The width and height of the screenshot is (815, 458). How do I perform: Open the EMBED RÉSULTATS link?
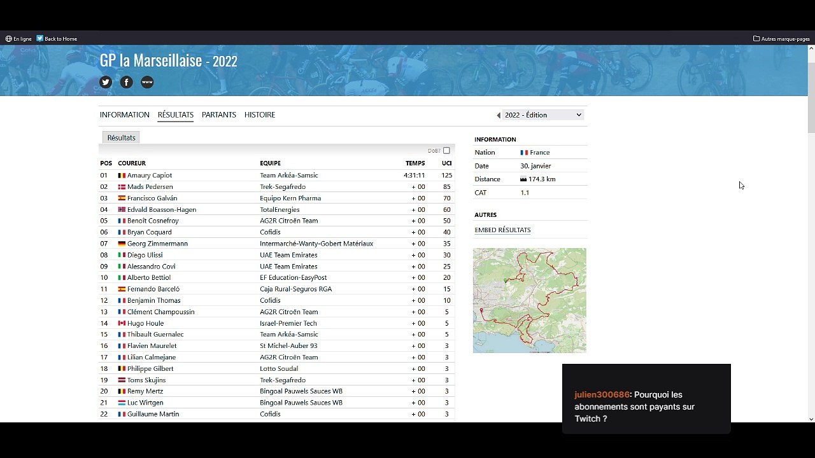(x=502, y=230)
